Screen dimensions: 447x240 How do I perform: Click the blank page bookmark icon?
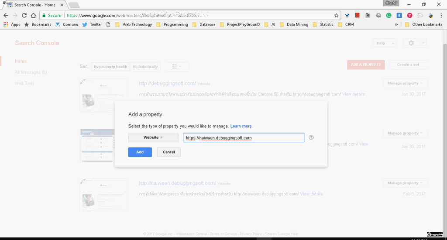[108, 24]
